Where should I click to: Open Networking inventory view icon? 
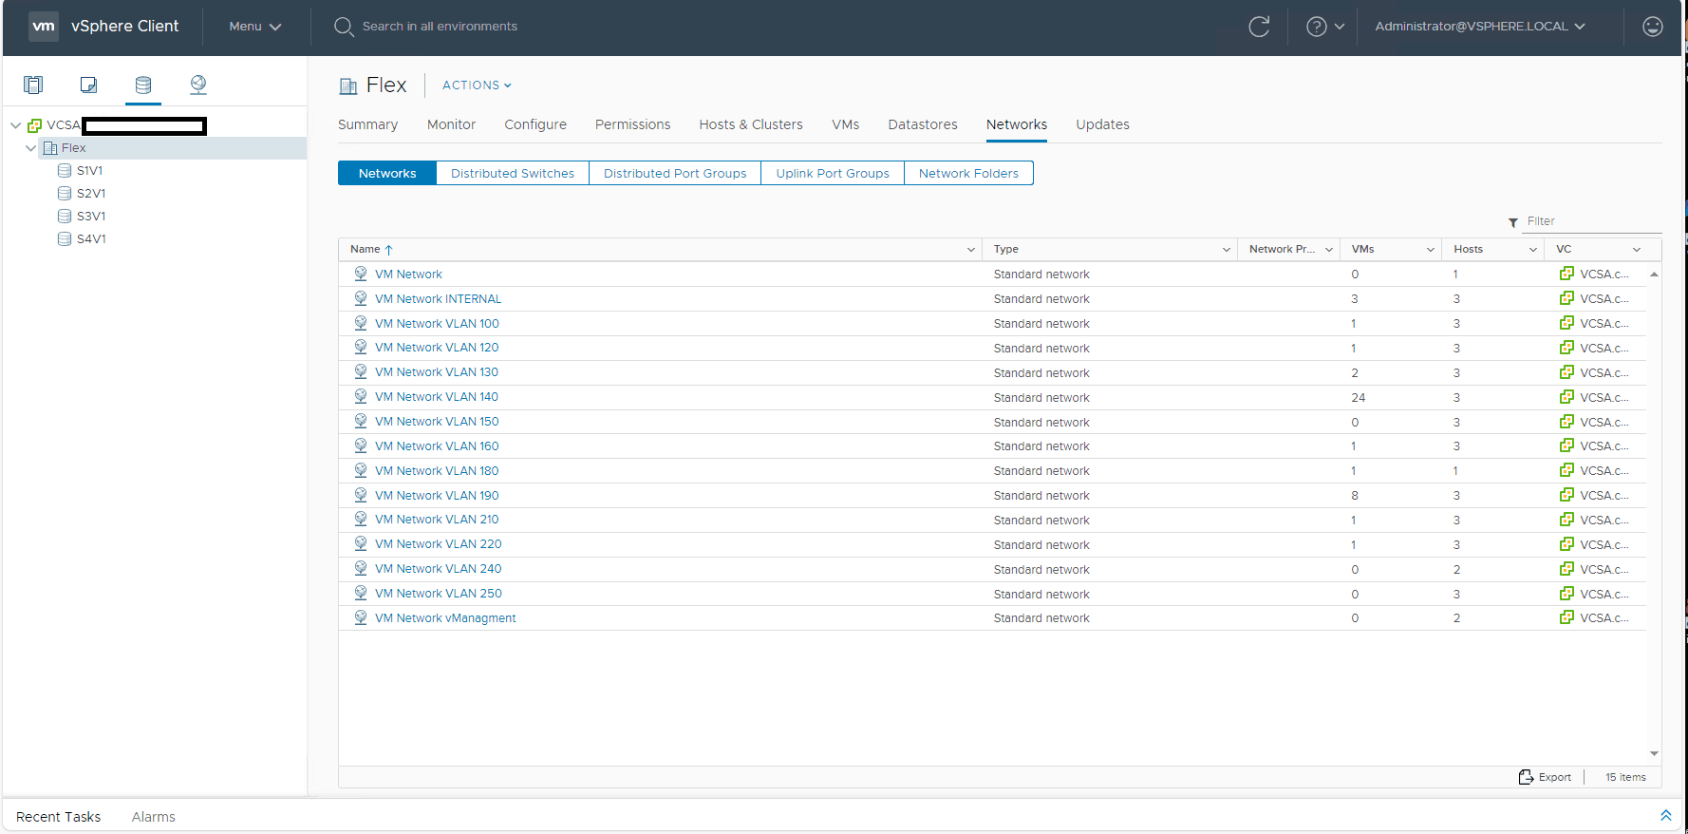(198, 85)
